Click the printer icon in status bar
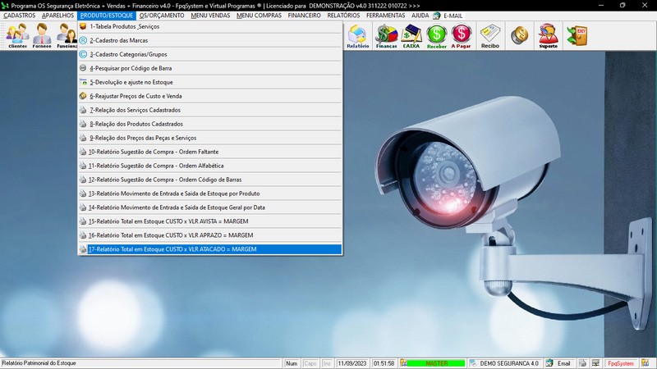This screenshot has width=657, height=369. [x=582, y=363]
